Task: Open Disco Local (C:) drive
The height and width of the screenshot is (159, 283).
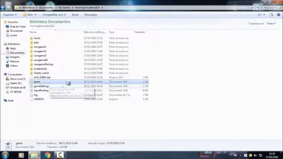Action: 18,79
